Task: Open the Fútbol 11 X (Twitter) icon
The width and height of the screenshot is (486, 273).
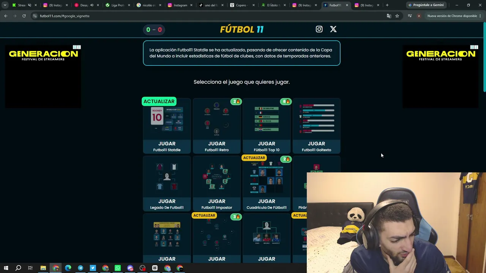Action: [x=333, y=29]
